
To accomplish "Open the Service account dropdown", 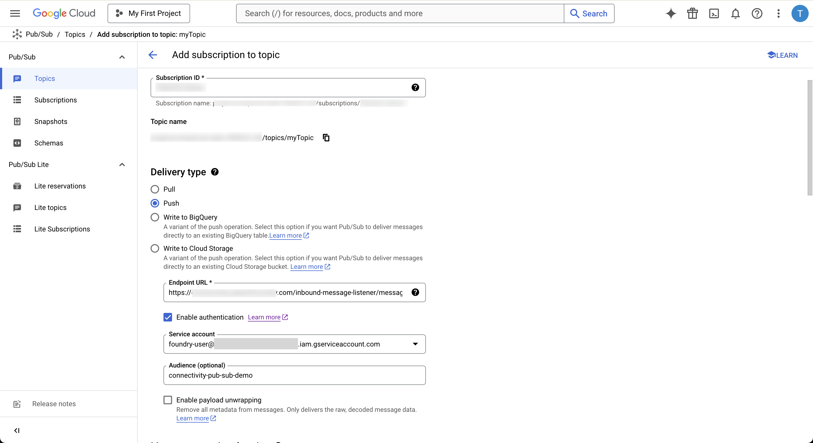I will point(415,344).
